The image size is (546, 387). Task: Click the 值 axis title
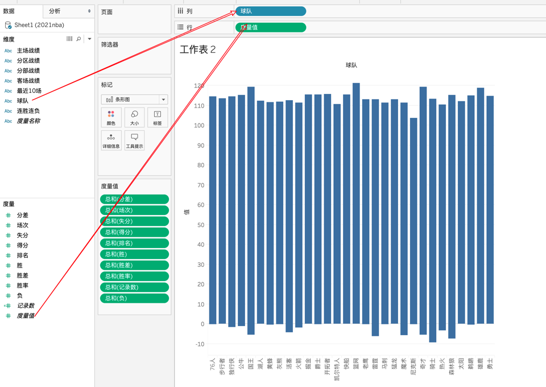tap(187, 212)
